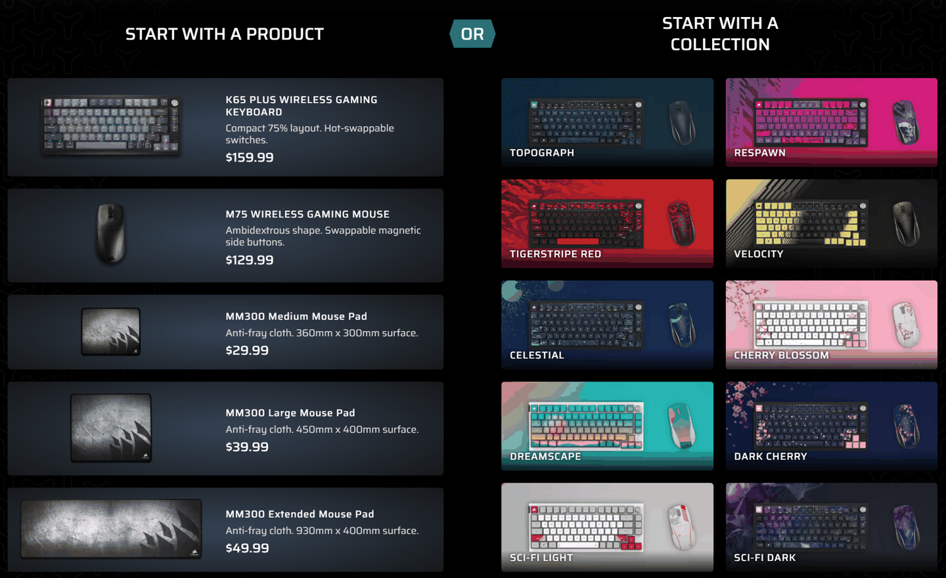
Task: Click the mouse image in Dark Cherry tile
Action: coord(906,426)
